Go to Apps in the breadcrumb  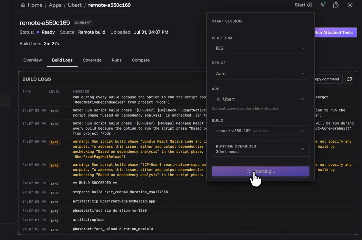[55, 5]
